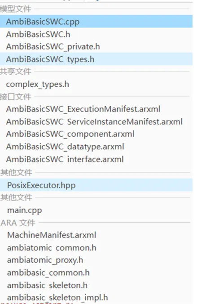
Task: Select the PosixExecutor.hpp file
Action: 96,185
